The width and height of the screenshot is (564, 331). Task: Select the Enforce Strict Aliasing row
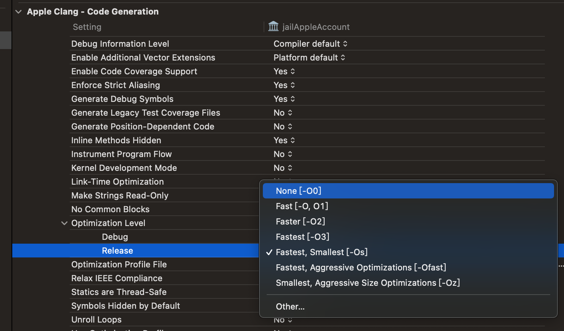116,85
